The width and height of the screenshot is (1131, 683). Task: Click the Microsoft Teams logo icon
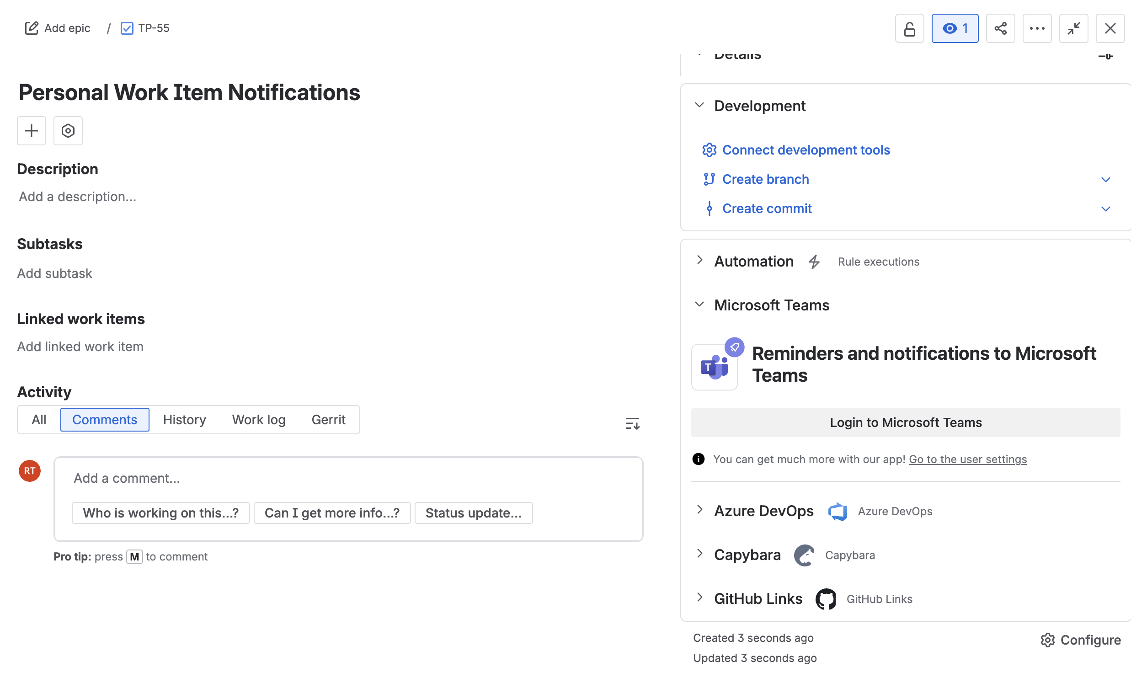point(714,367)
